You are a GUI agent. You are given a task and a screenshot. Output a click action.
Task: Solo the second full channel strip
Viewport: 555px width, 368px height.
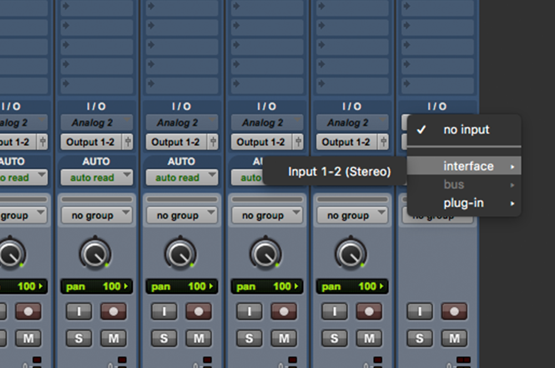[x=164, y=338]
